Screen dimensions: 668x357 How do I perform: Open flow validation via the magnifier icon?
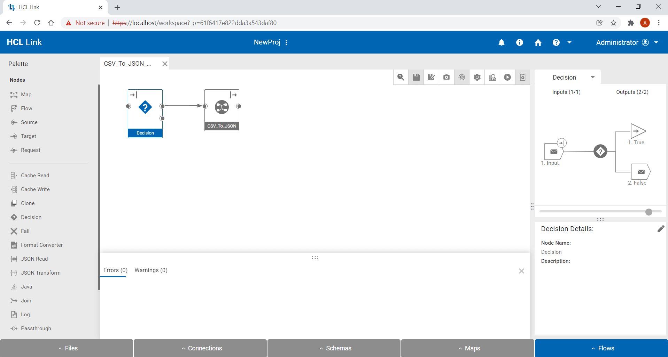pos(401,77)
